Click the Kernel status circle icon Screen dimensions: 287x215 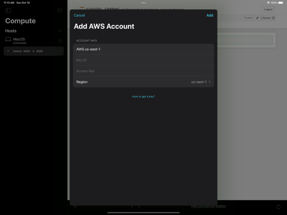273,18
